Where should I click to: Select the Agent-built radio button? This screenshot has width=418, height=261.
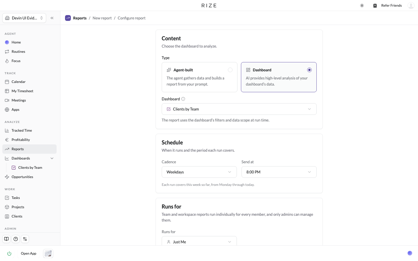pyautogui.click(x=230, y=70)
